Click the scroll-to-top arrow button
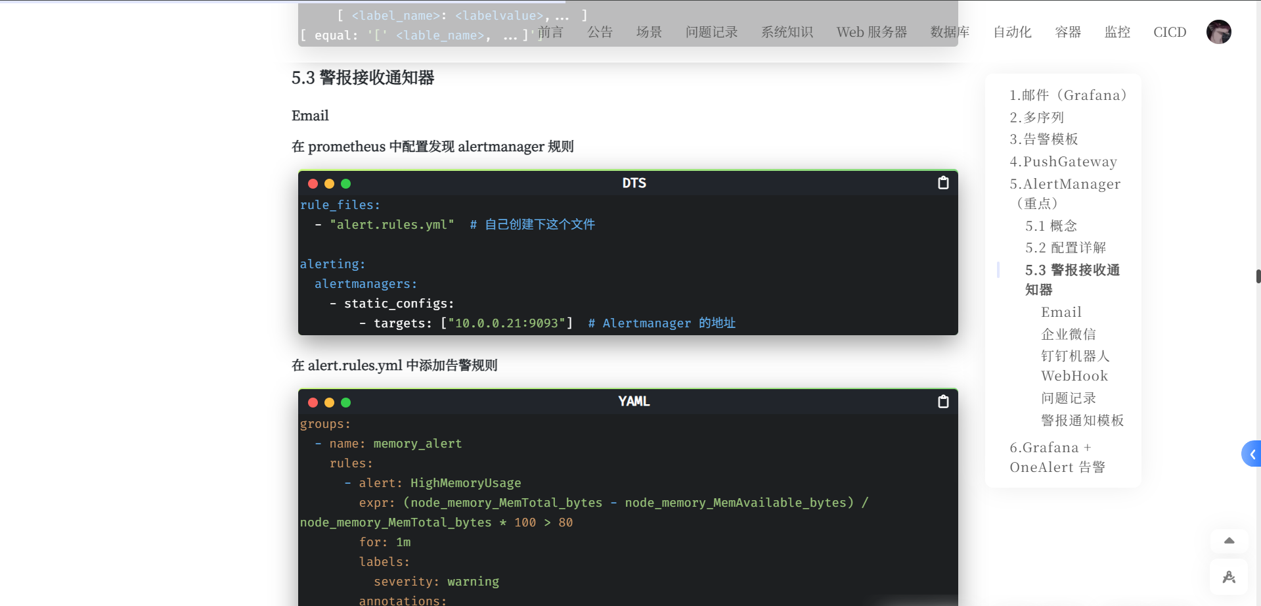1261x606 pixels. pyautogui.click(x=1229, y=541)
